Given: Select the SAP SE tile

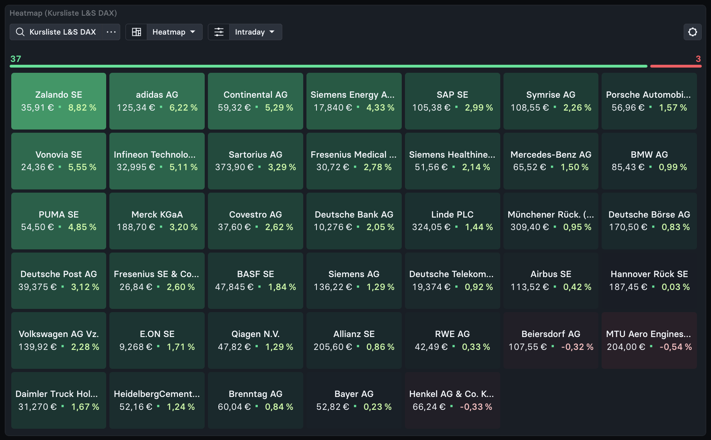Looking at the screenshot, I should point(452,101).
